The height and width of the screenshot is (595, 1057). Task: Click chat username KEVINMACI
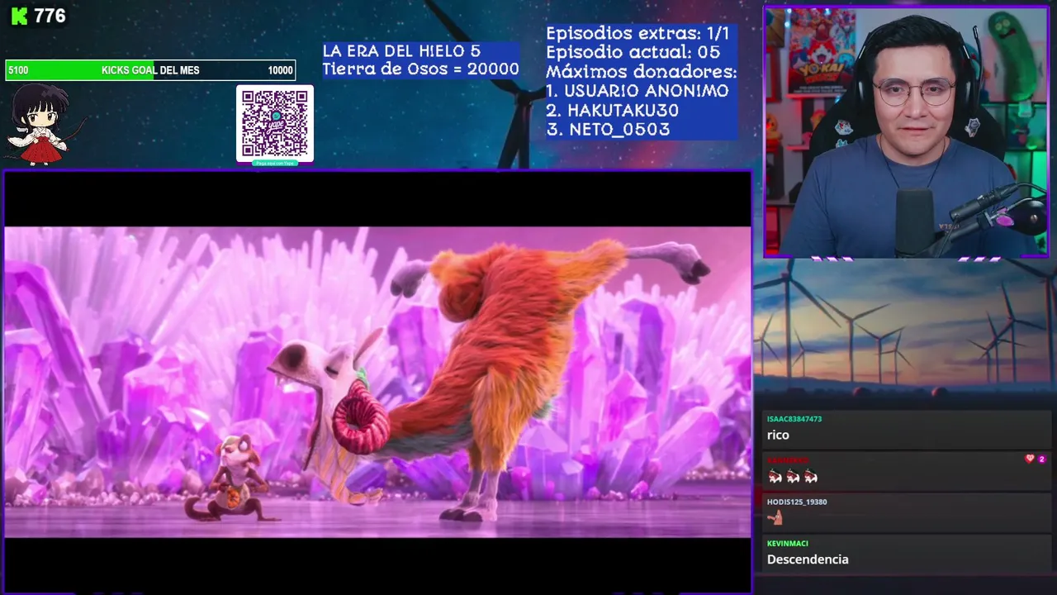(788, 543)
